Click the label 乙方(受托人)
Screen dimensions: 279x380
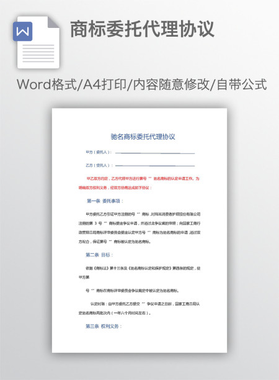(x=99, y=165)
